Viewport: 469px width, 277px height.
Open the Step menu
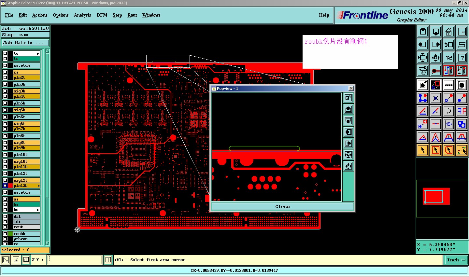point(117,15)
